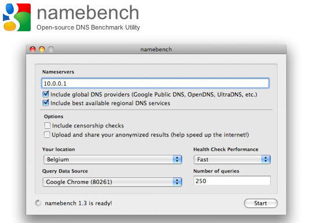Close the namebench window with red button
The height and width of the screenshot is (223, 313).
pyautogui.click(x=32, y=49)
